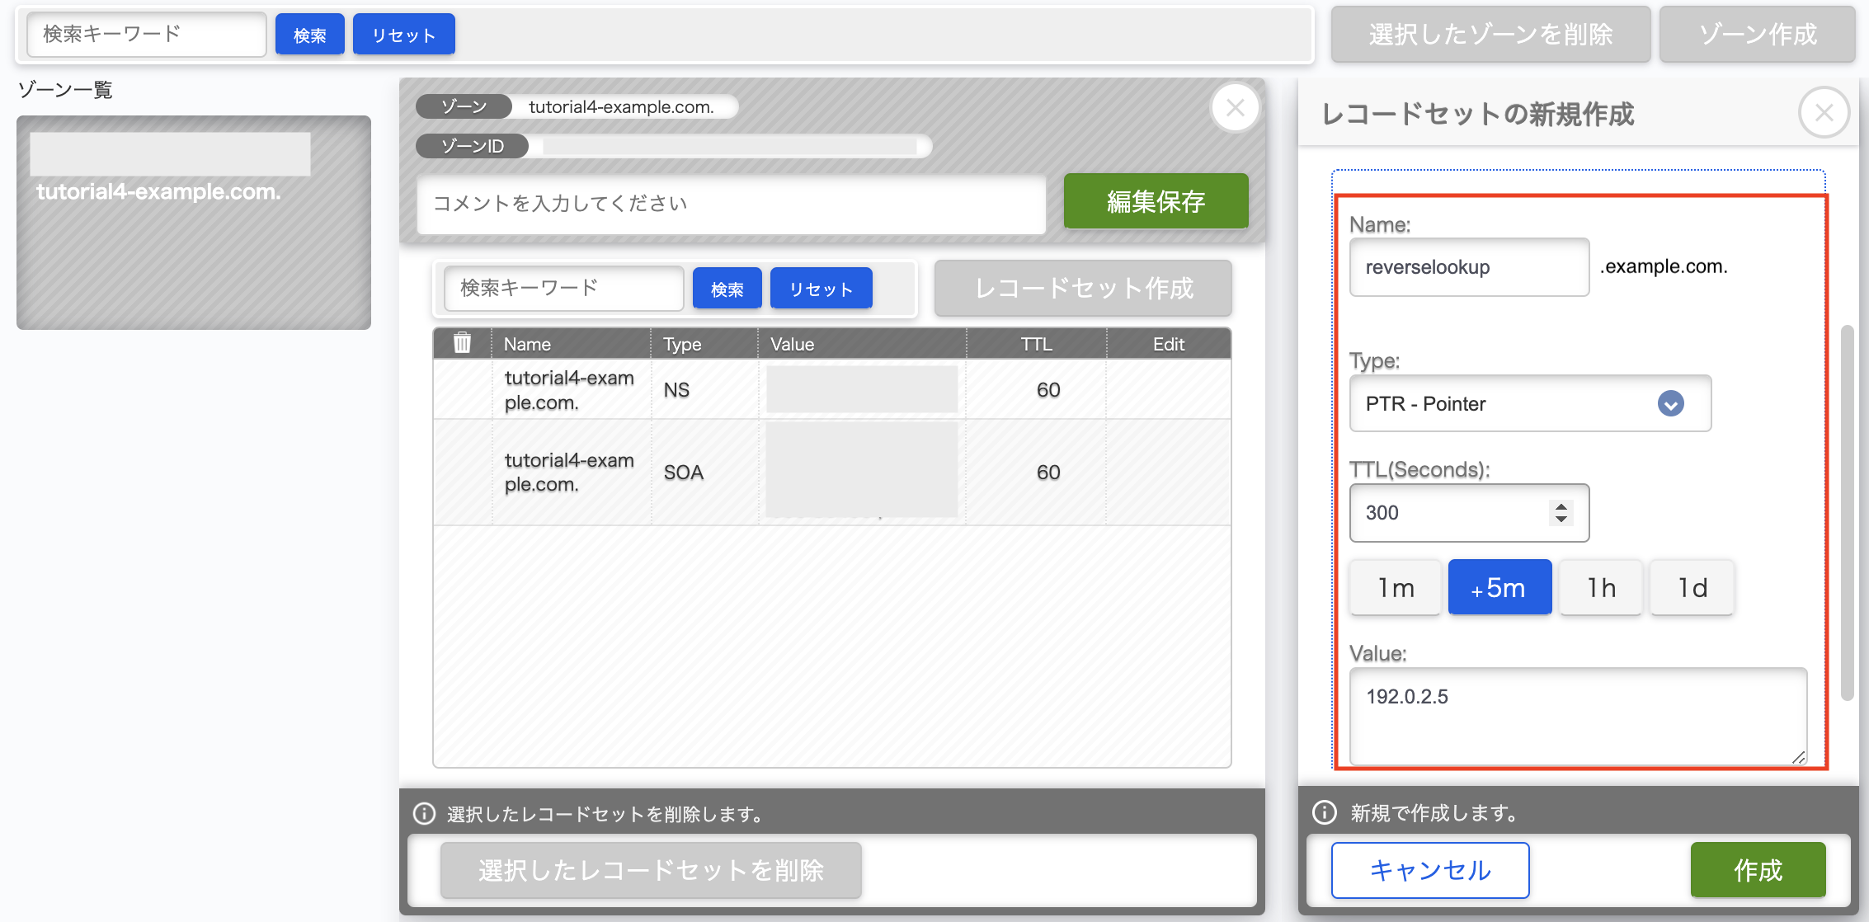Click info icon beside new creation message
The height and width of the screenshot is (922, 1869).
pyautogui.click(x=1324, y=812)
